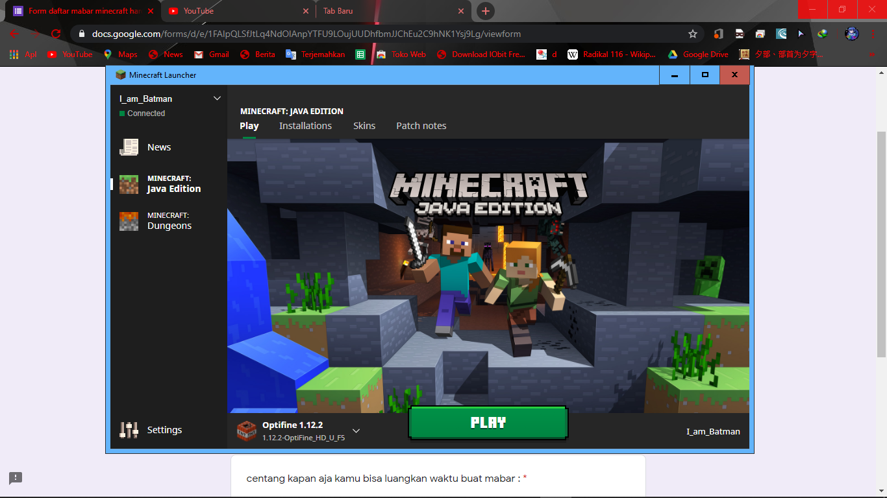Open launcher Settings
The height and width of the screenshot is (498, 887).
151,430
